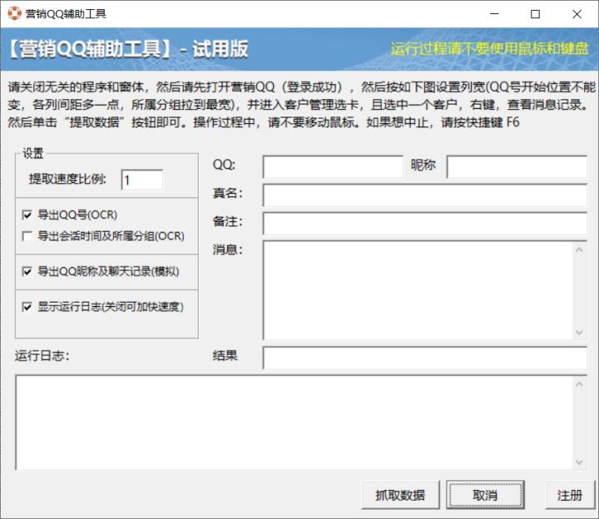The height and width of the screenshot is (519, 599).
Task: Toggle 导出QQ昵称及聊天记录(模拟) checkbox
Action: [27, 271]
